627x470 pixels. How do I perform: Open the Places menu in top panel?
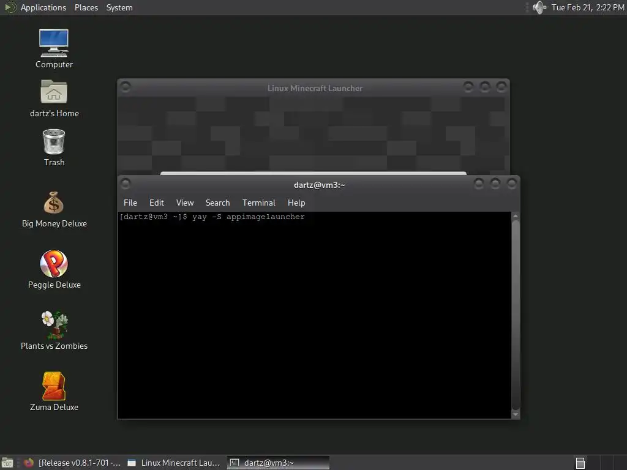click(x=86, y=7)
